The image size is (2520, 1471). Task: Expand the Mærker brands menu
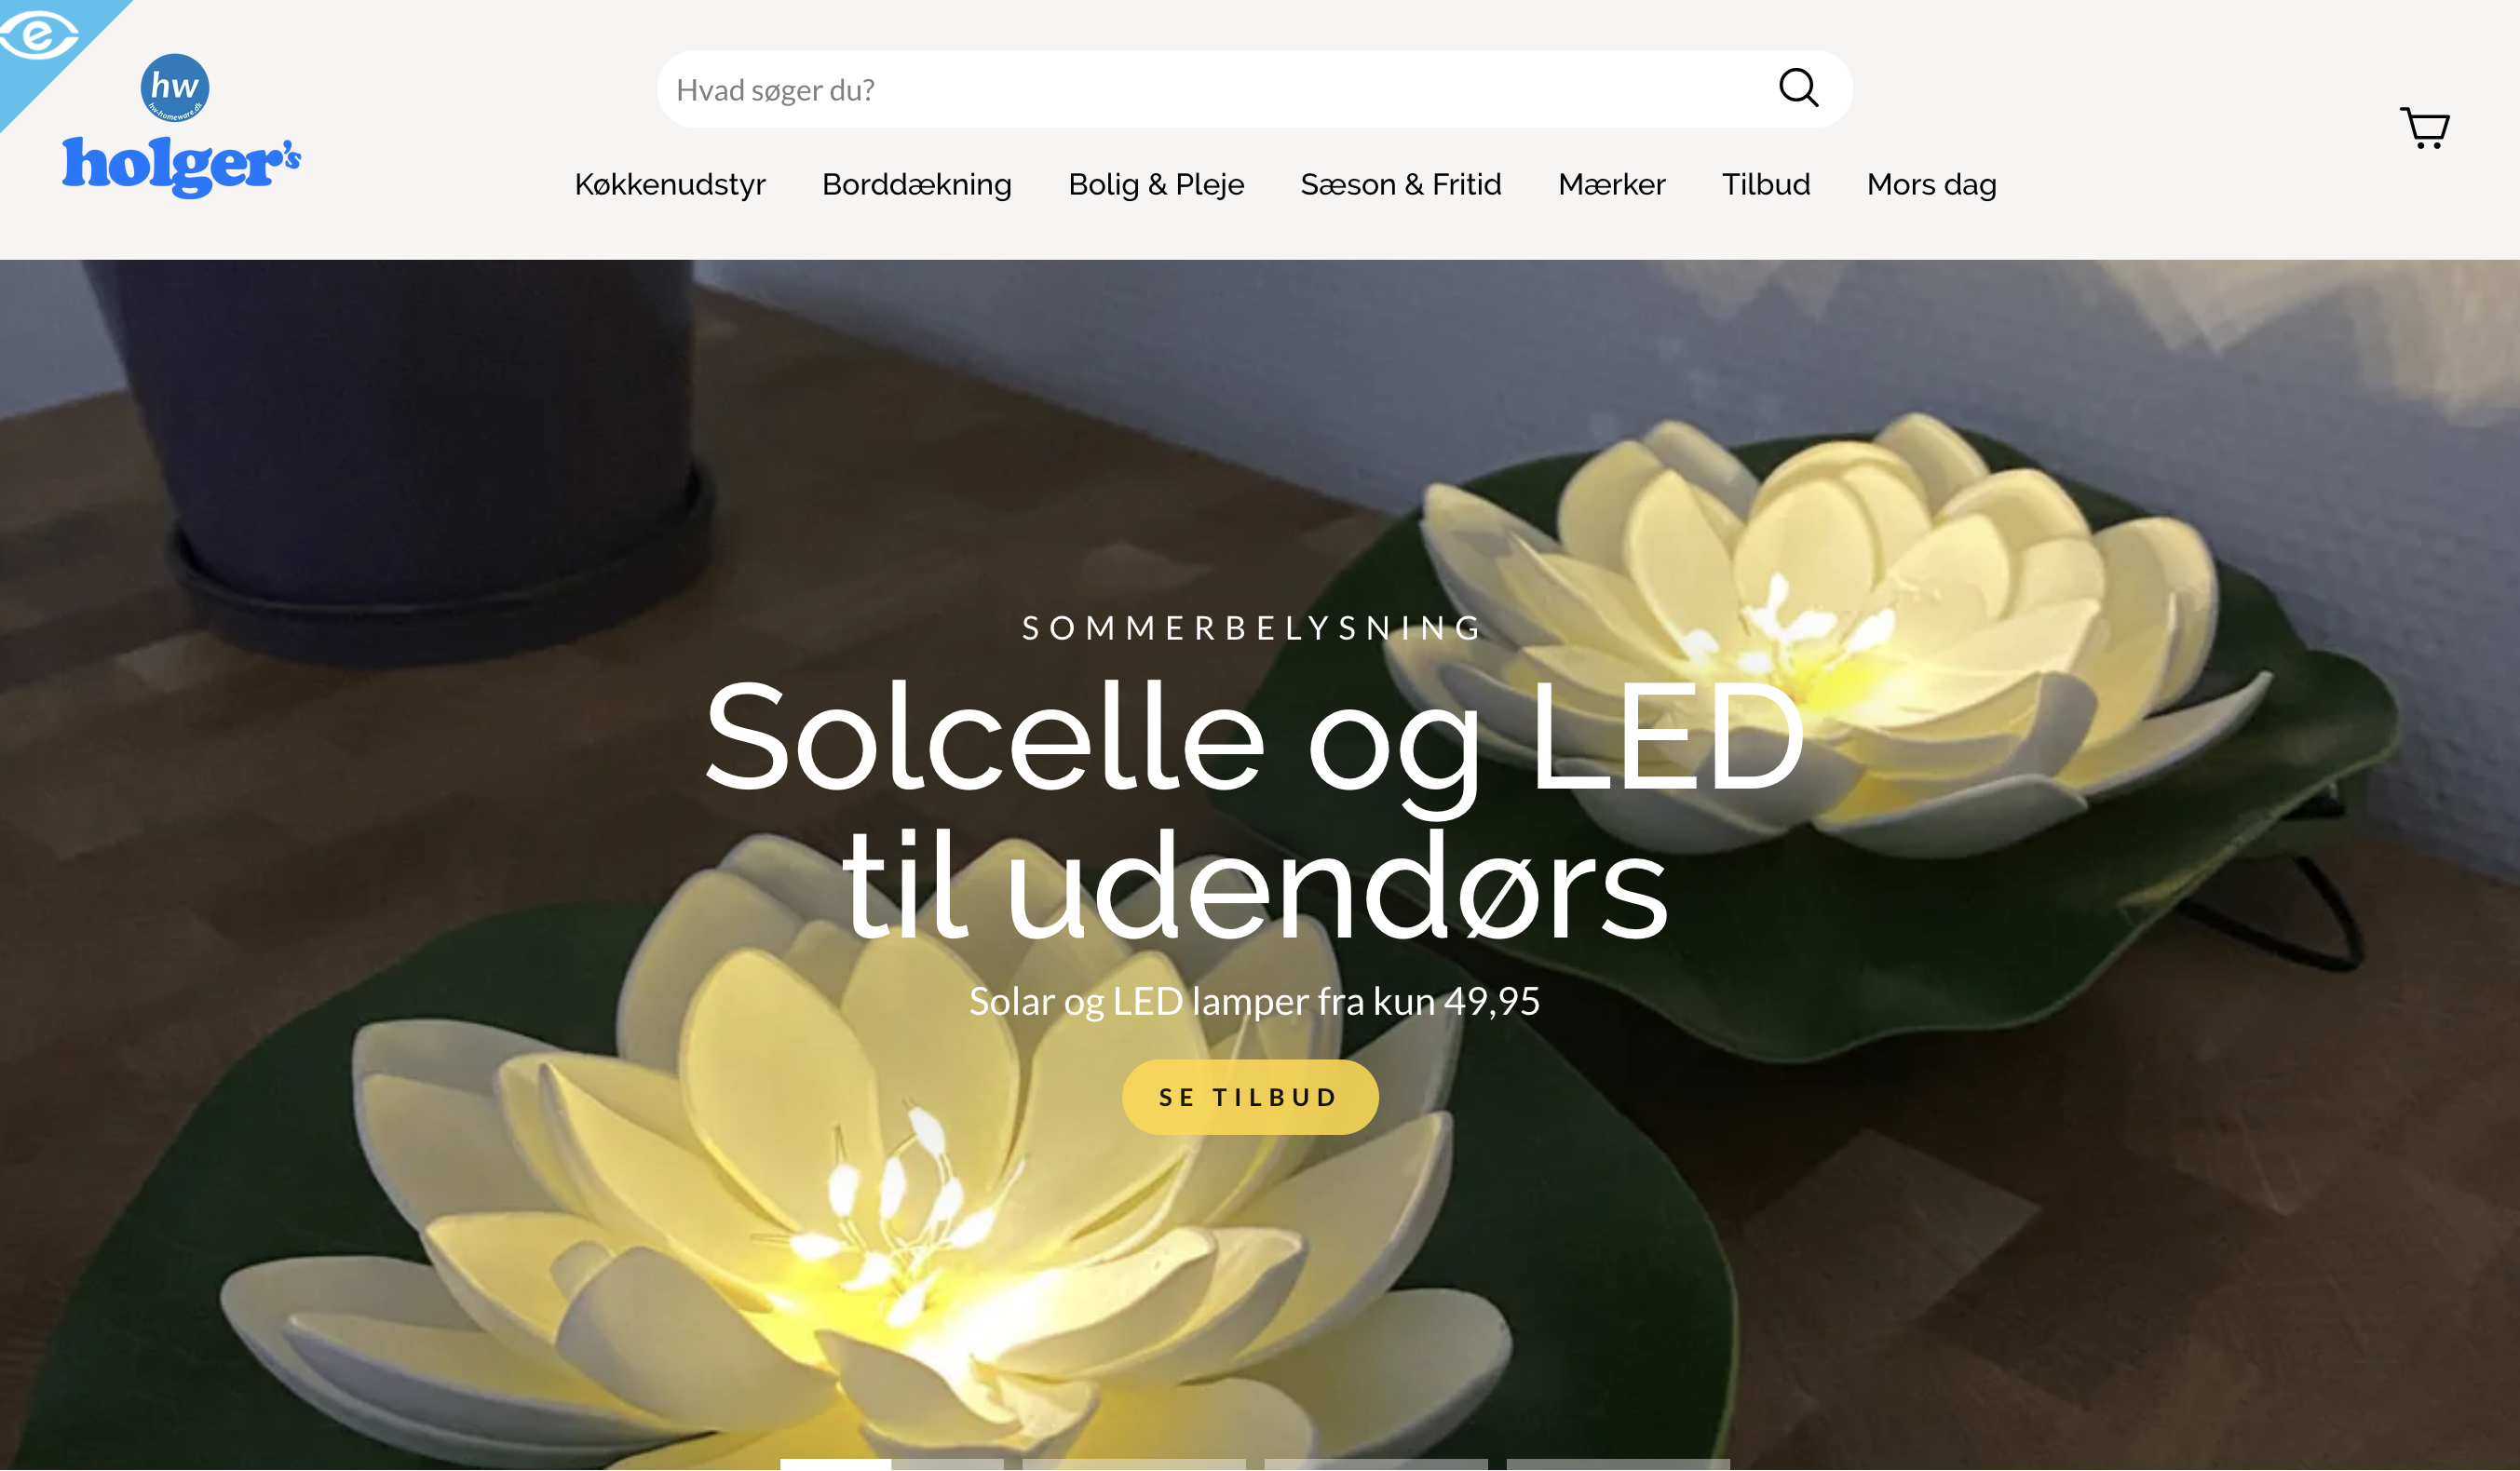1612,185
